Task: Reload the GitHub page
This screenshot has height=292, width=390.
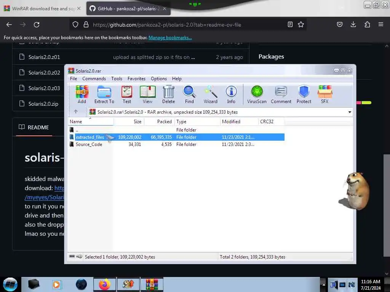Action: (37, 25)
